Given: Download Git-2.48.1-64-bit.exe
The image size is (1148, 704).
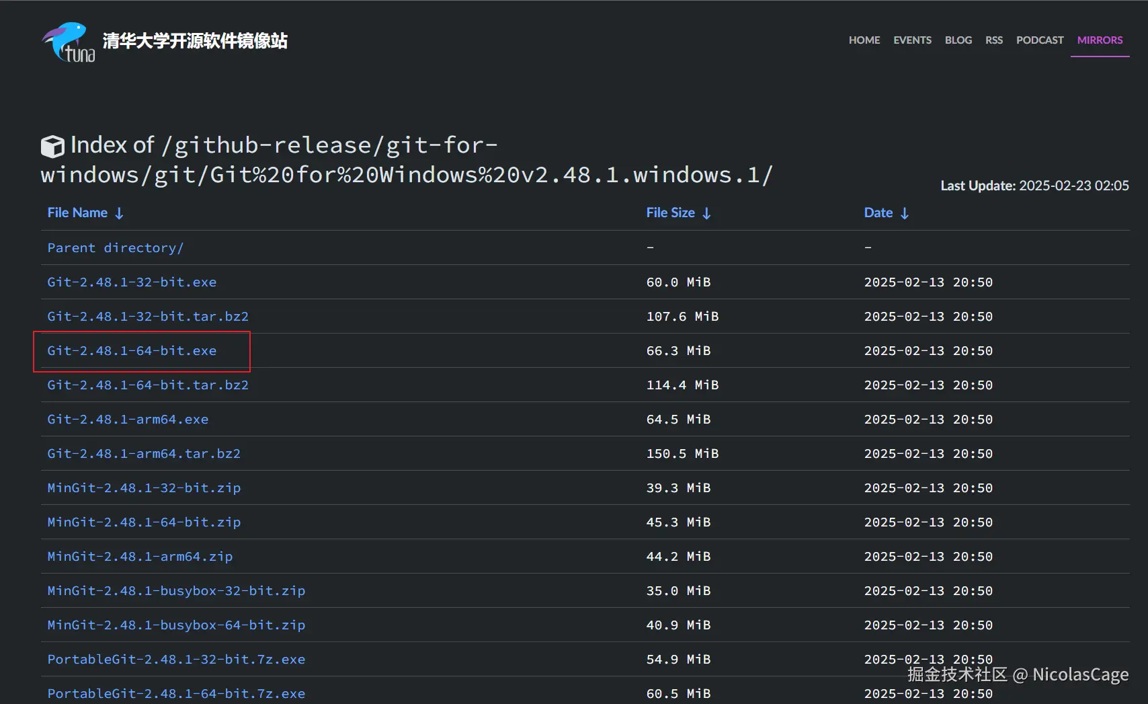Looking at the screenshot, I should 132,351.
